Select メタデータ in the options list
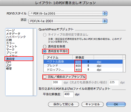Image resolution: width=131 pixels, height=112 pixels. [13, 34]
